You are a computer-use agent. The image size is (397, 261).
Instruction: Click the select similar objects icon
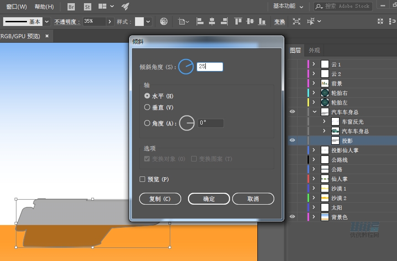[311, 21]
